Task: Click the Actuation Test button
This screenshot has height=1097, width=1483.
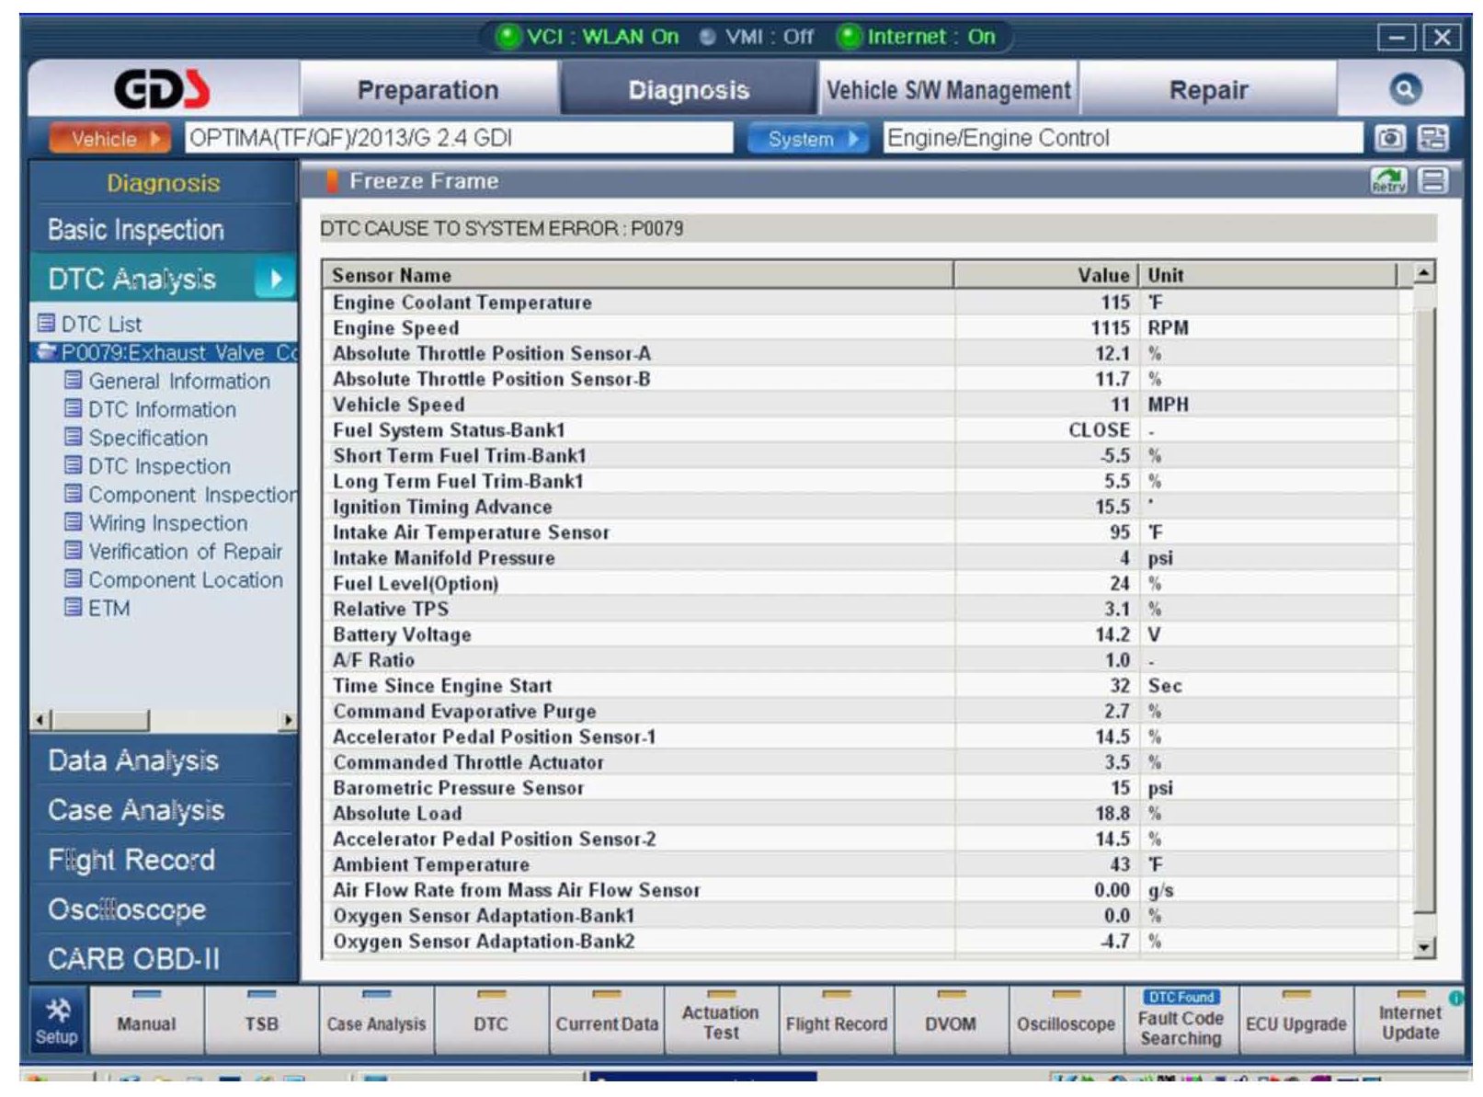Action: coord(721,1022)
